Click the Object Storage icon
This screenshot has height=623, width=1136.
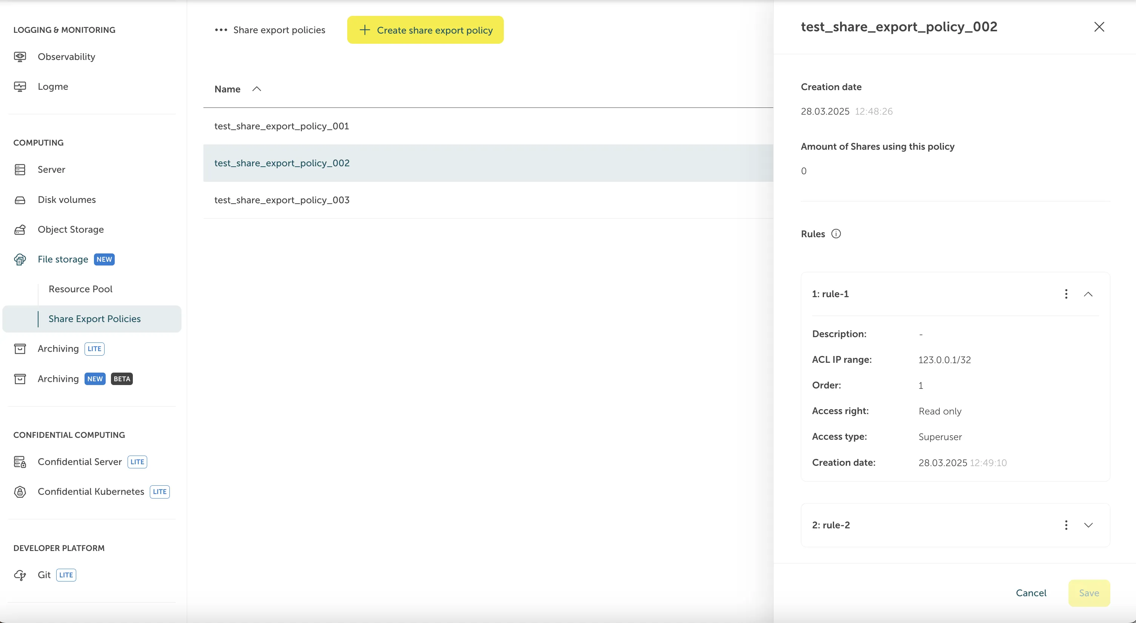click(20, 230)
